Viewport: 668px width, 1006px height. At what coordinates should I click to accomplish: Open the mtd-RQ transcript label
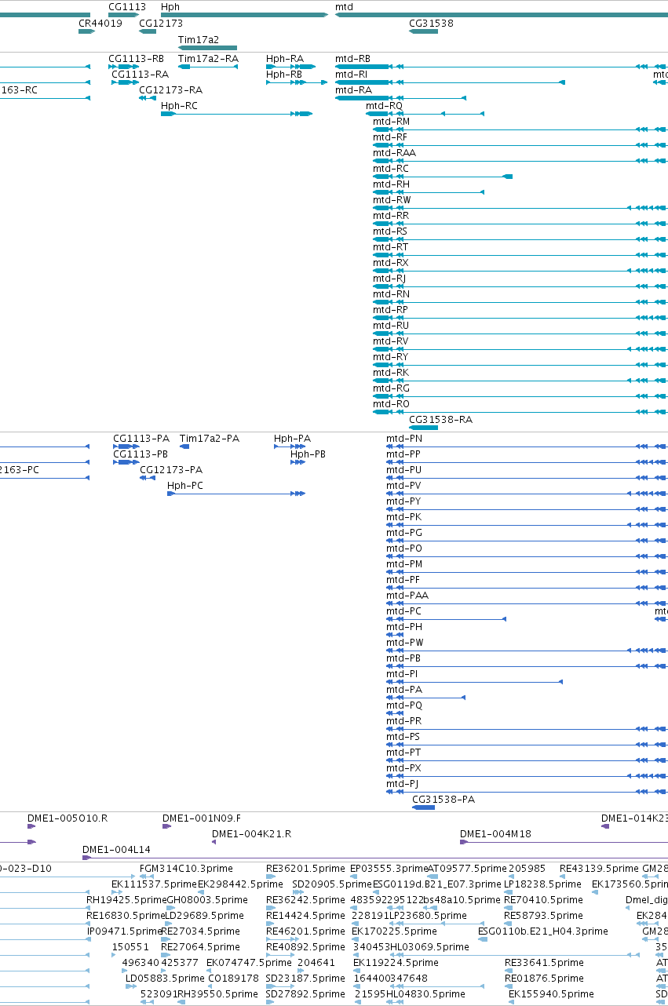pos(384,106)
